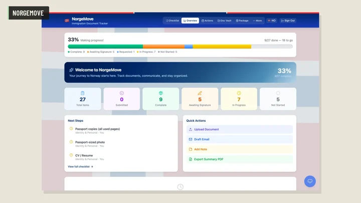Click Export Summary PDF
This screenshot has height=203, width=361.
point(240,159)
